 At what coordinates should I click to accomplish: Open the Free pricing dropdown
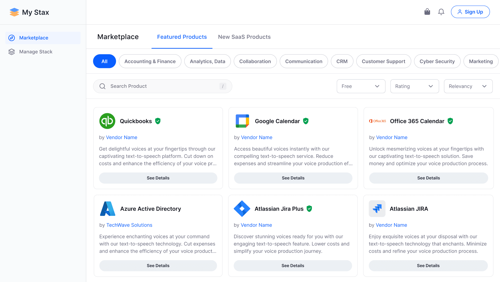(x=361, y=86)
